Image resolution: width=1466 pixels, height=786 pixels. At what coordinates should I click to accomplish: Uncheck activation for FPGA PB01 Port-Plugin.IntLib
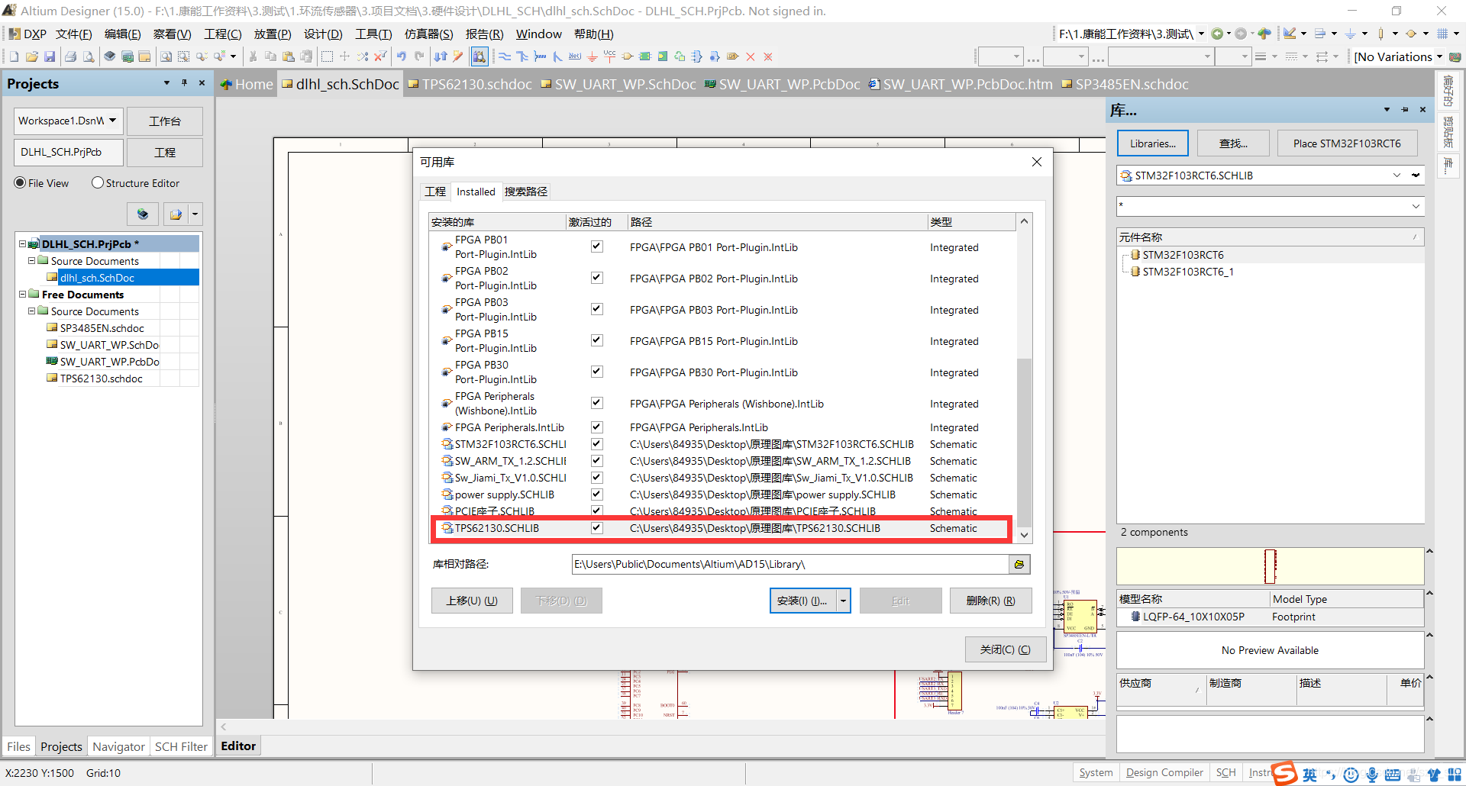597,246
